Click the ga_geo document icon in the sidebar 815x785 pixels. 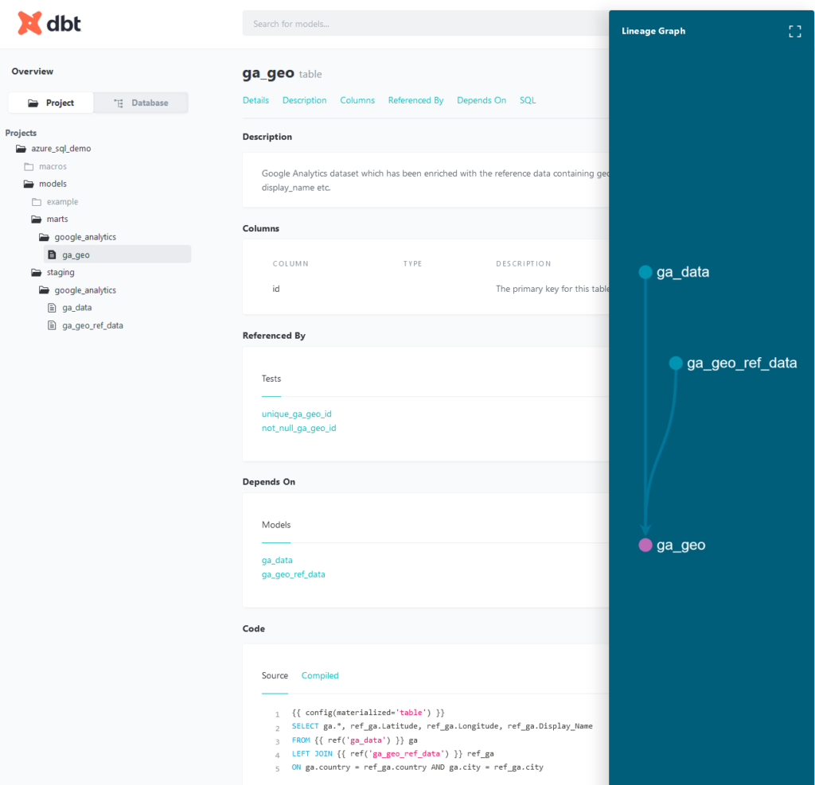[53, 255]
